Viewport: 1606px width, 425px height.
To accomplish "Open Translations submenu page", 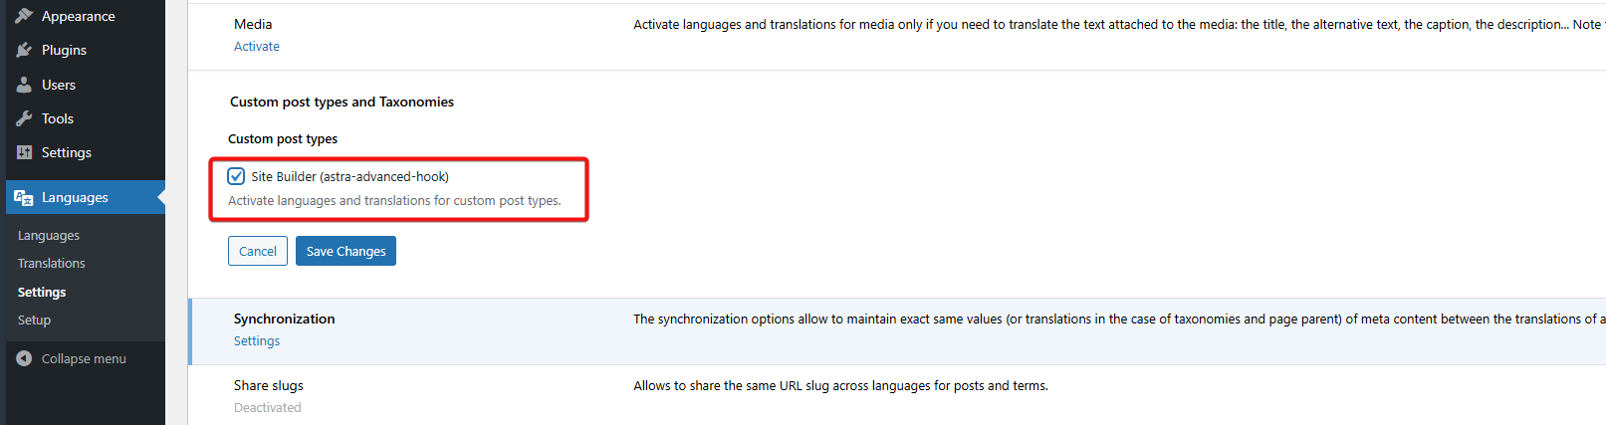I will 52,264.
